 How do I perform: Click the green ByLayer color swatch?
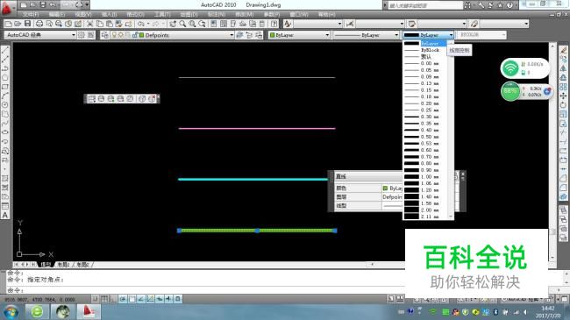272,35
